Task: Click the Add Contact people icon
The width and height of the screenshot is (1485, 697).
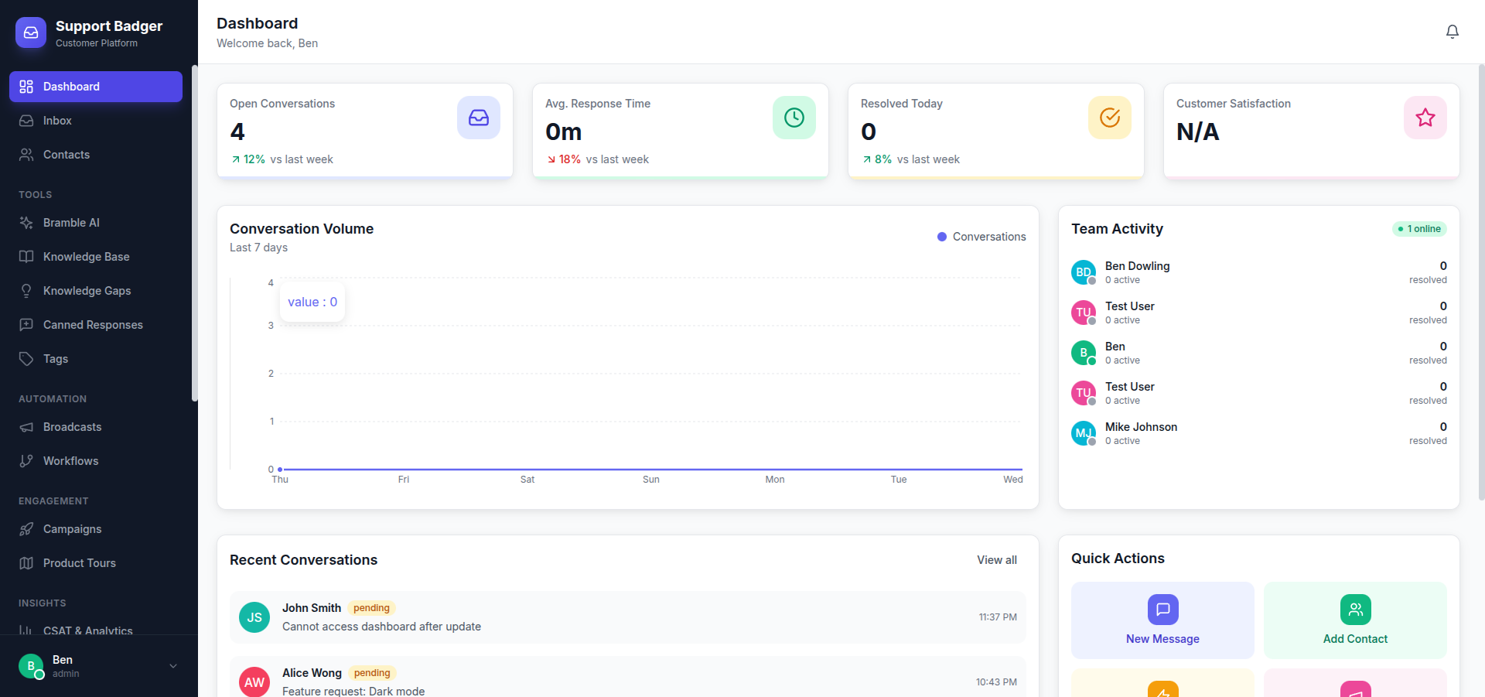Action: [x=1355, y=610]
